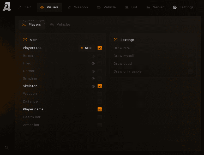Disable the Players ESP checkbox
The height and width of the screenshot is (155, 204).
[x=100, y=48]
